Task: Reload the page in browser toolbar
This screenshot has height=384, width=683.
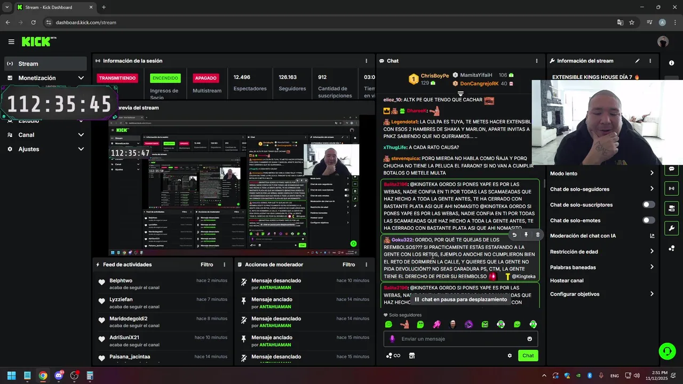Action: coord(33,22)
